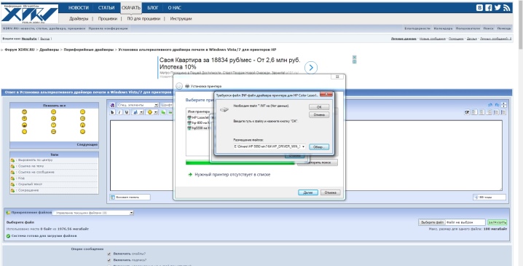
Task: Open the Прошивки submenu item
Action: tap(107, 19)
